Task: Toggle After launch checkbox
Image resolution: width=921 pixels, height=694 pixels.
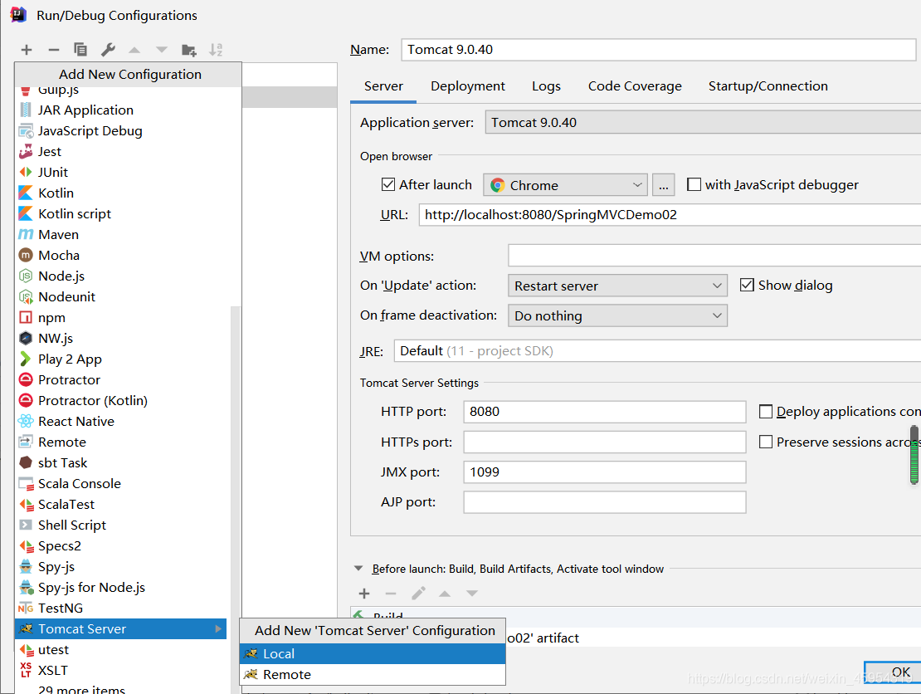Action: 387,184
